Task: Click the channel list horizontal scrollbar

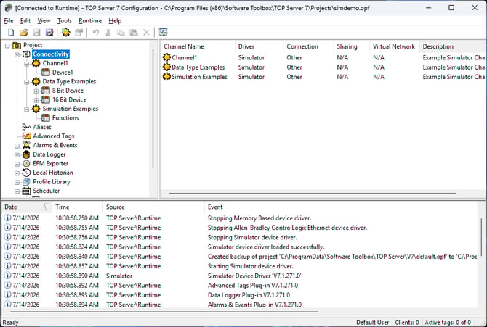Action: 313,193
